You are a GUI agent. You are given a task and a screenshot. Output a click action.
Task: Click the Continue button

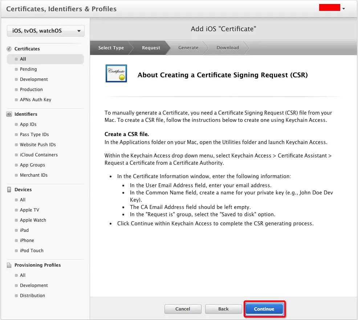(264, 309)
